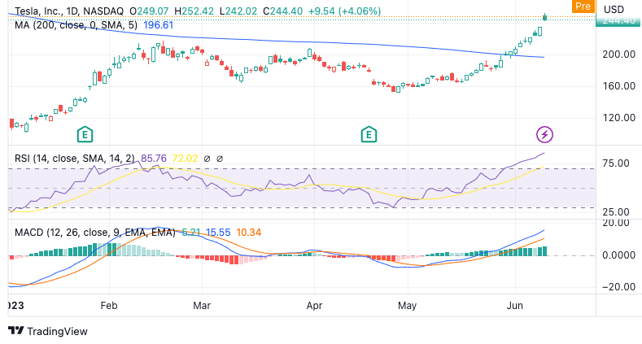Click the current price label 244.40

point(618,20)
